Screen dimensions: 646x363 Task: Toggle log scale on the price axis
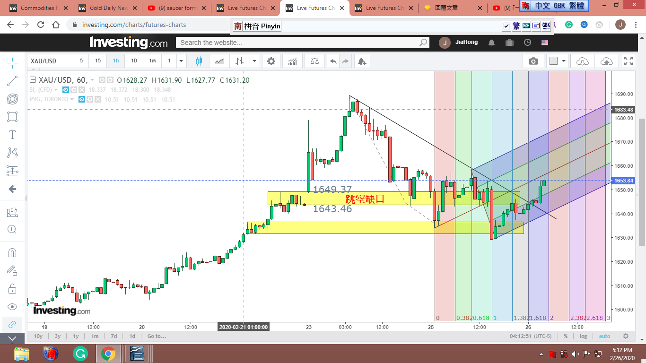click(584, 336)
